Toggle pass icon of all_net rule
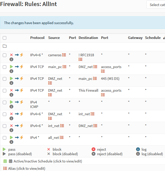Screen dimensions: 165x171 pyautogui.click(x=11, y=137)
